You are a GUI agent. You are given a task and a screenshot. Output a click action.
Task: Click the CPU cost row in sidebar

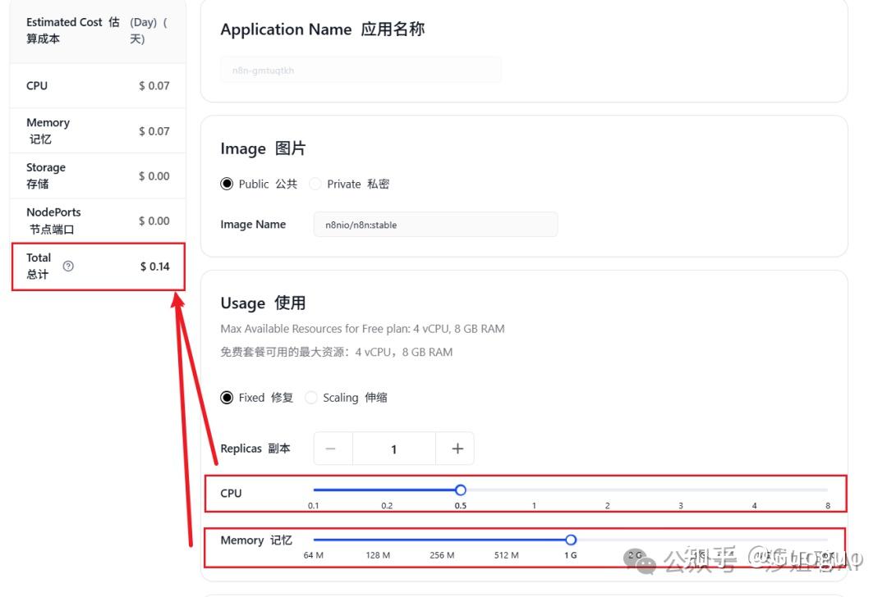tap(97, 85)
